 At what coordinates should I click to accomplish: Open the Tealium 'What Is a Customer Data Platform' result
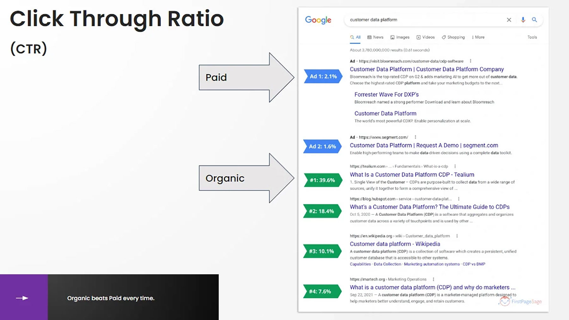coord(412,175)
